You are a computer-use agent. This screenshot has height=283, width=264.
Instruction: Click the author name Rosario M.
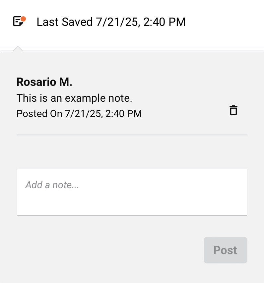[44, 82]
